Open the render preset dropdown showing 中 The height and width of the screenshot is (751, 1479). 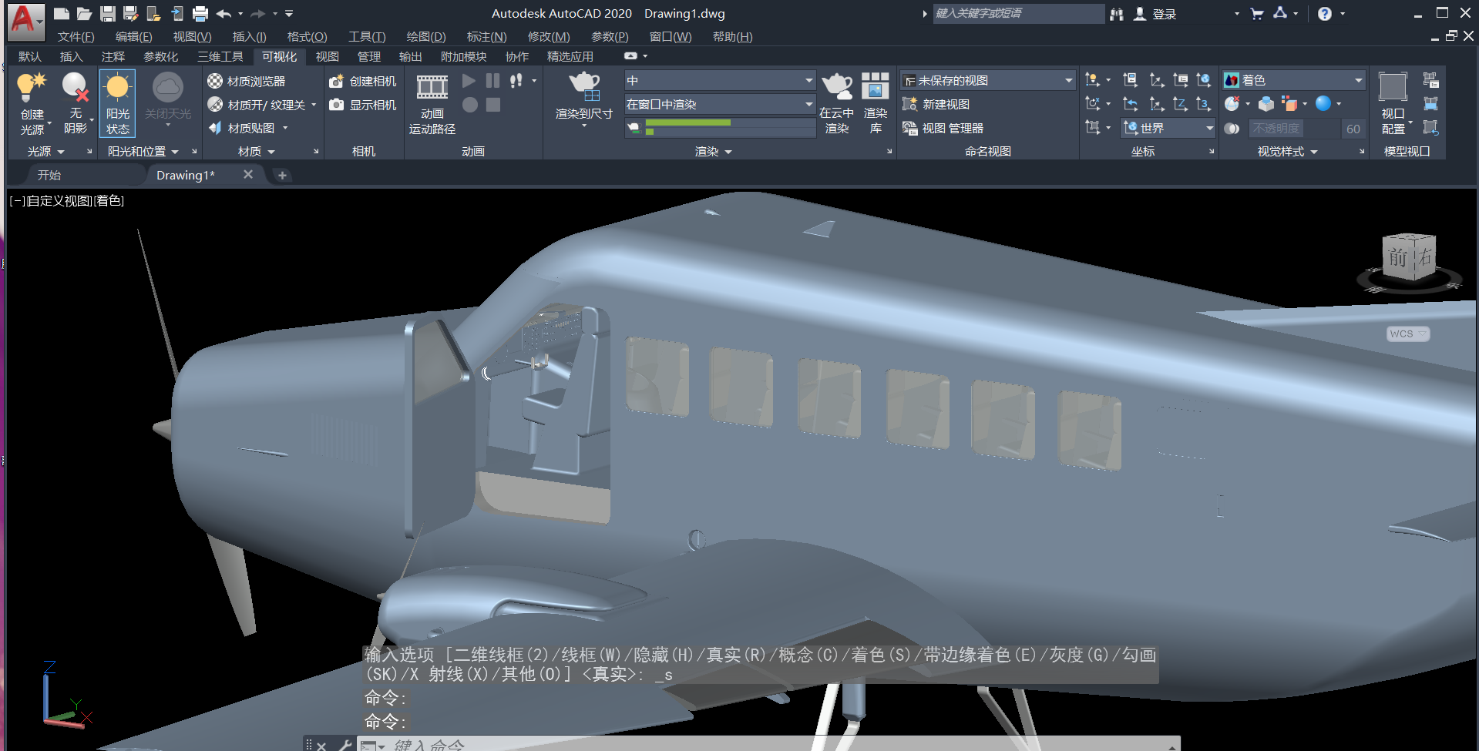[720, 80]
